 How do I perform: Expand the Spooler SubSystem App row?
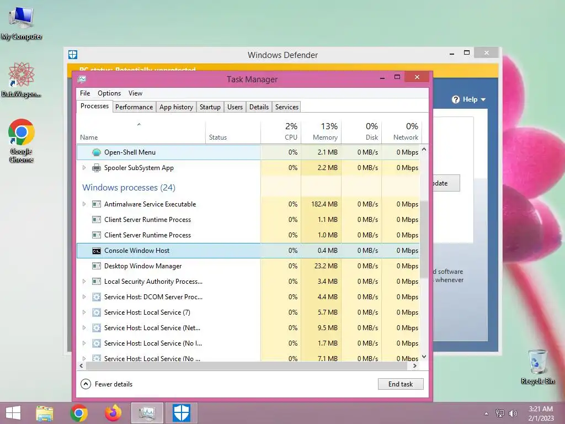[x=84, y=168]
